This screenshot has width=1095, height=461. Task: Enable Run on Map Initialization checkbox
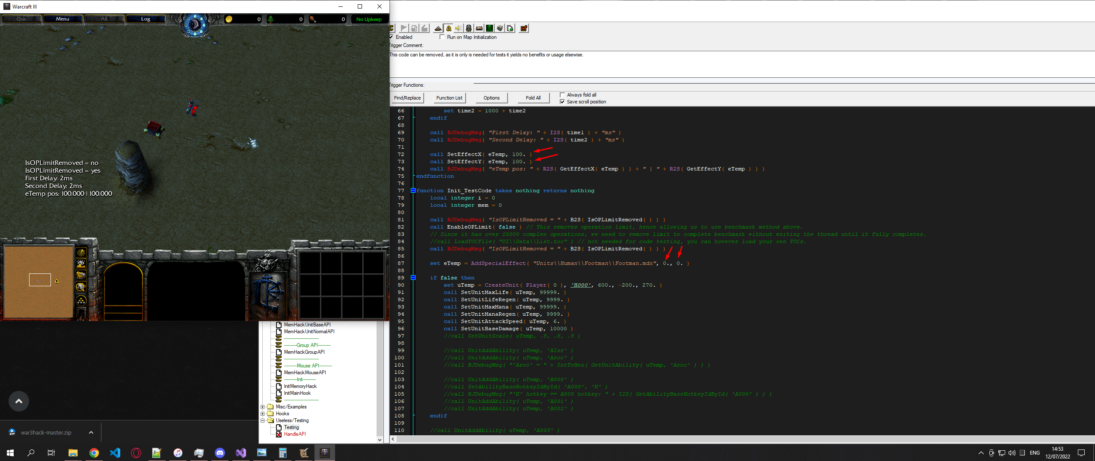coord(442,37)
